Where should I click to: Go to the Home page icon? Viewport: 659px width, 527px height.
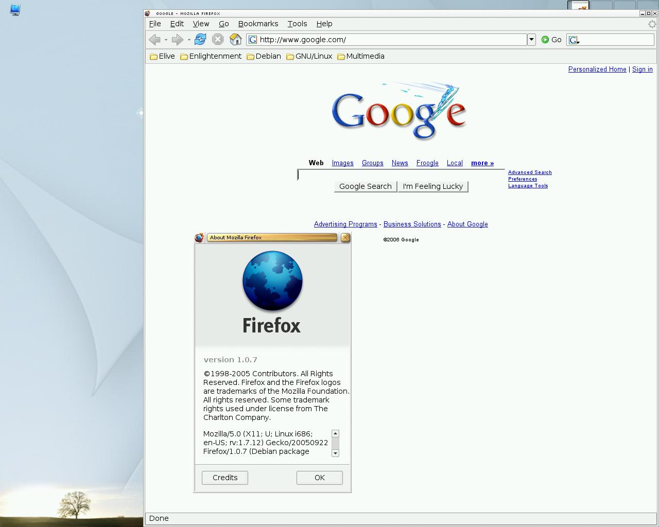coord(235,39)
